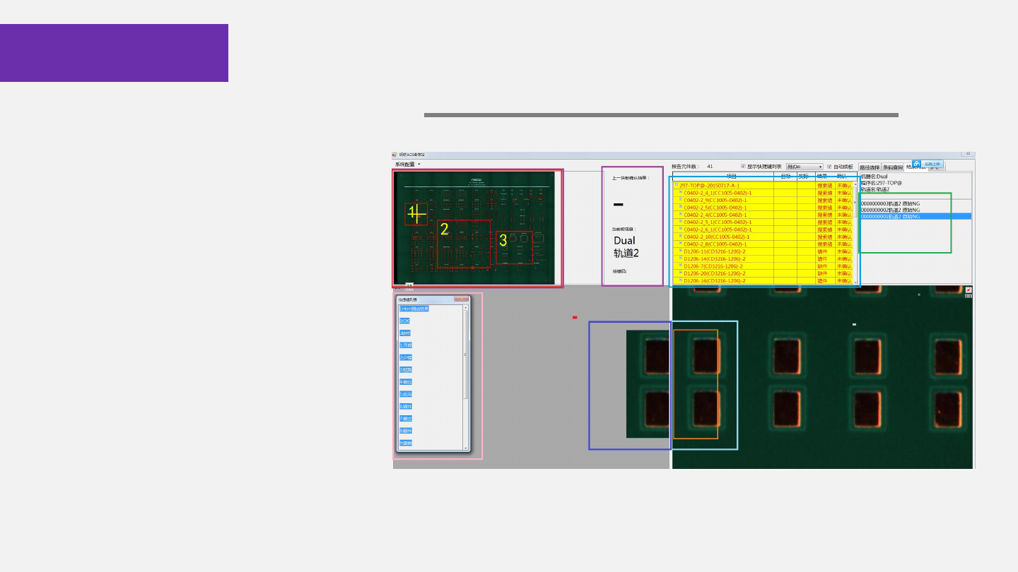Image resolution: width=1018 pixels, height=572 pixels.
Task: Select row D1206-11(CD3216-1206)-2
Action: 763,251
